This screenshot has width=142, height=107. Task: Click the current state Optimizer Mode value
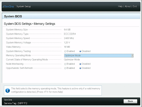(72, 60)
